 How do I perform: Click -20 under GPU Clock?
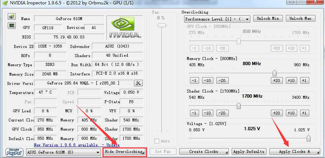[223, 48]
